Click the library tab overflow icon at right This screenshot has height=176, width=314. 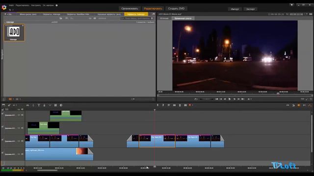pos(154,14)
